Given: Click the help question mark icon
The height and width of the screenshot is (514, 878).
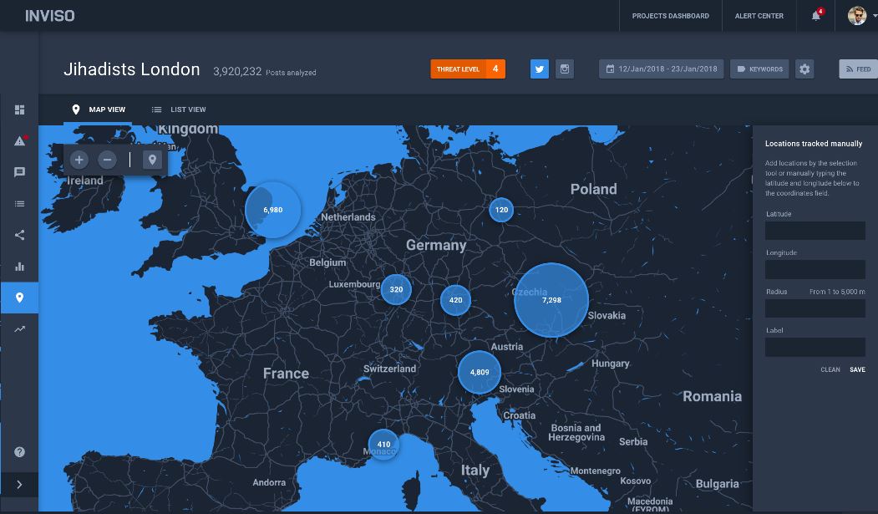Looking at the screenshot, I should pos(19,452).
